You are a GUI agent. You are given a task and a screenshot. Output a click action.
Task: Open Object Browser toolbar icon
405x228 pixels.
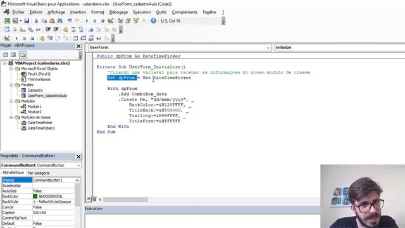coord(136,21)
